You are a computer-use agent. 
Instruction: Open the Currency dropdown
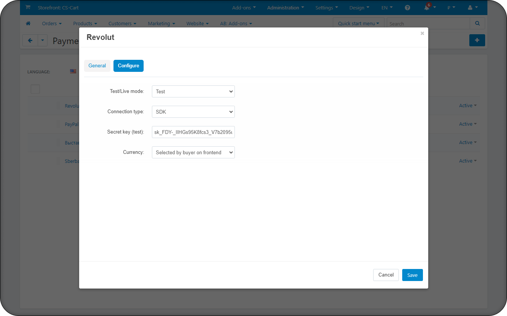coord(193,152)
